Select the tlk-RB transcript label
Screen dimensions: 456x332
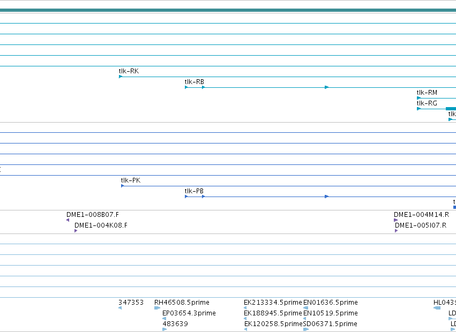pyautogui.click(x=195, y=82)
